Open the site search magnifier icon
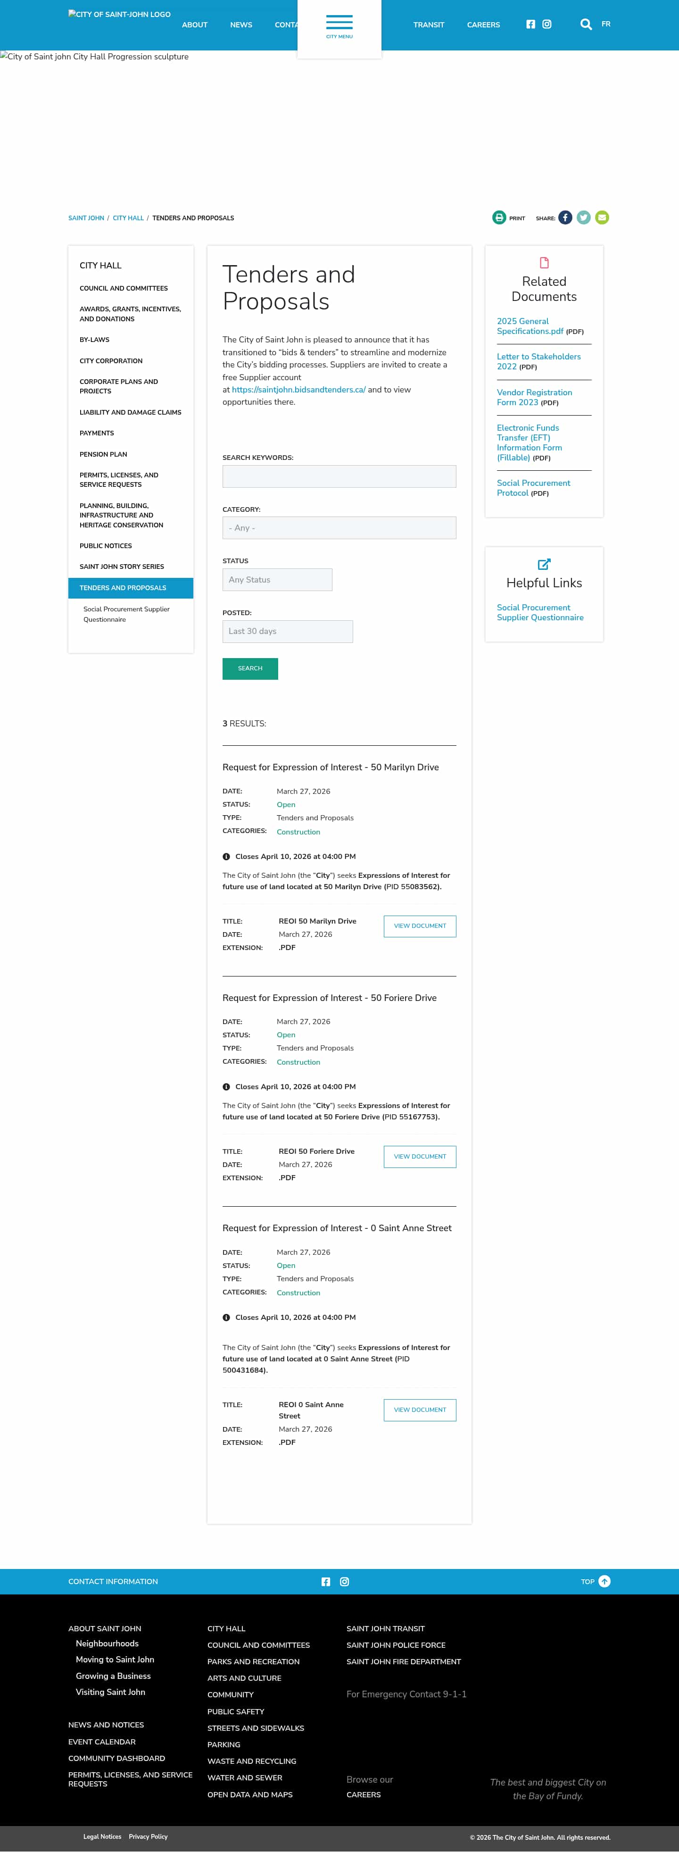The height and width of the screenshot is (1852, 679). tap(586, 24)
